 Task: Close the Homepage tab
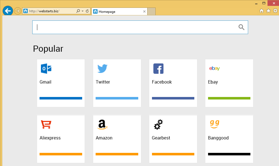[x=144, y=12]
